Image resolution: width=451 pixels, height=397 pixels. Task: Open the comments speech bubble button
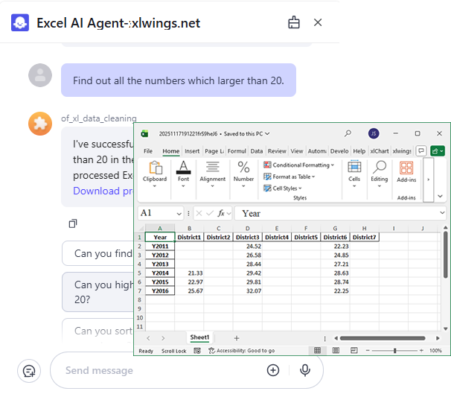tap(421, 151)
